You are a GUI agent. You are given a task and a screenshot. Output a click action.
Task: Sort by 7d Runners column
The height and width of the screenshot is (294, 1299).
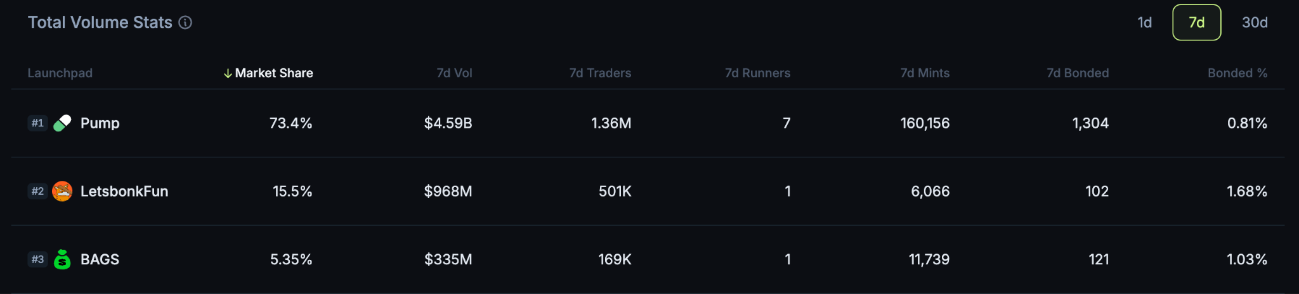pyautogui.click(x=757, y=73)
